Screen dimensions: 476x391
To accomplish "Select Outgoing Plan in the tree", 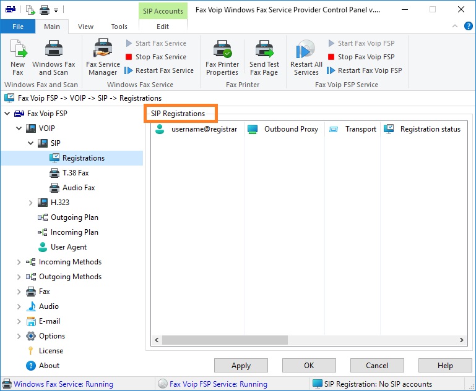I will point(68,217).
